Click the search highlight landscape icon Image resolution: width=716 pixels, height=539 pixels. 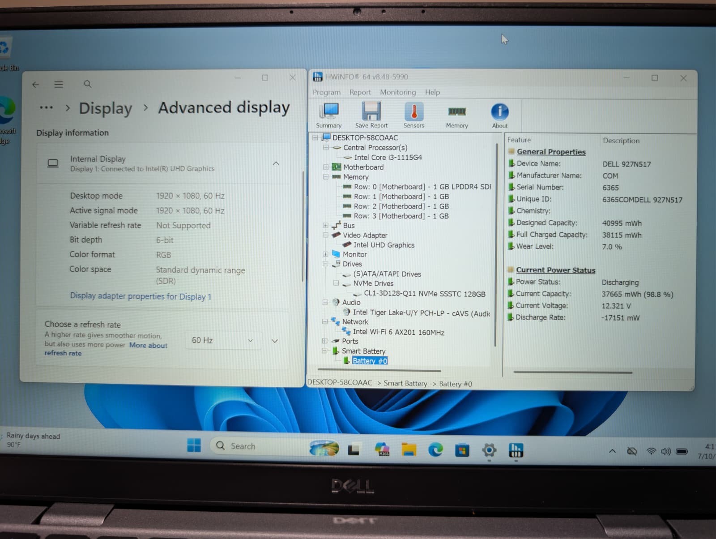coord(324,448)
